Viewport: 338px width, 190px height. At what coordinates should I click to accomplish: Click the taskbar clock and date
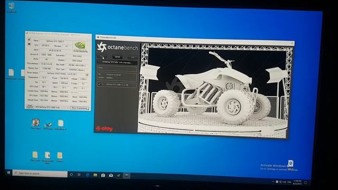point(297,183)
